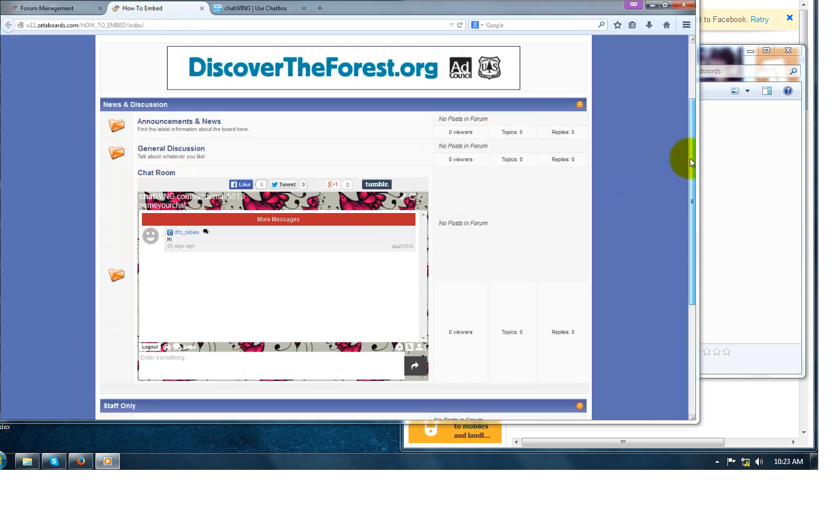The height and width of the screenshot is (524, 838).
Task: Open the Google search engine dropdown
Action: tap(478, 25)
